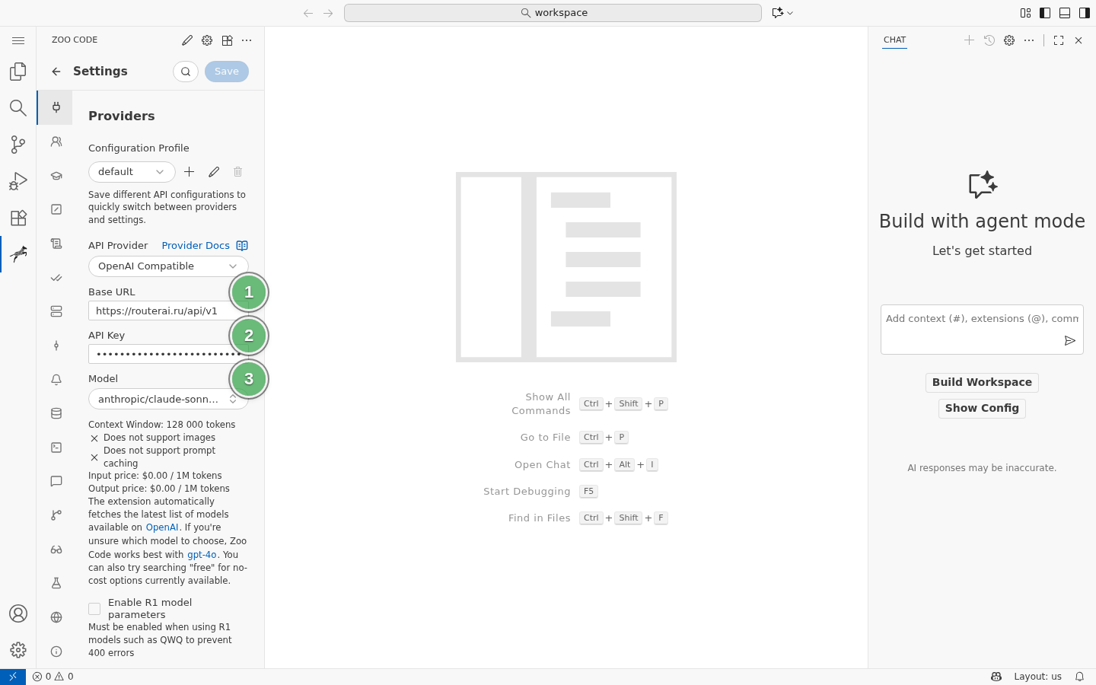Open notifications bell in status bar

tap(1079, 677)
